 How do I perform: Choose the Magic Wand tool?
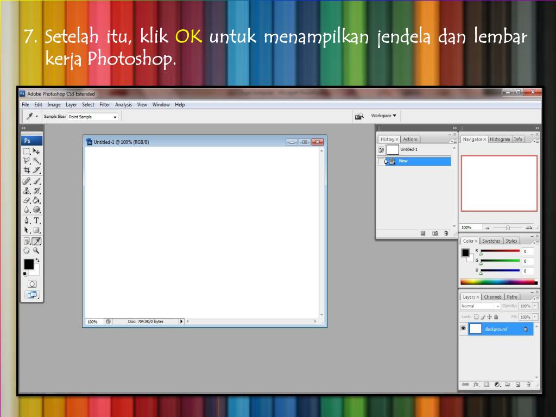pyautogui.click(x=36, y=161)
